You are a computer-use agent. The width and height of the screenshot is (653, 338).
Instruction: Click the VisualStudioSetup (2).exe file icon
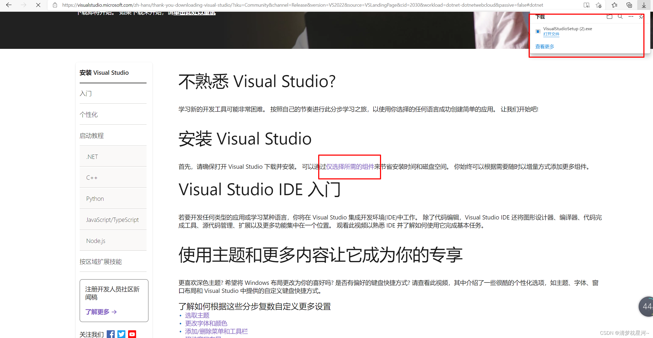(x=538, y=32)
